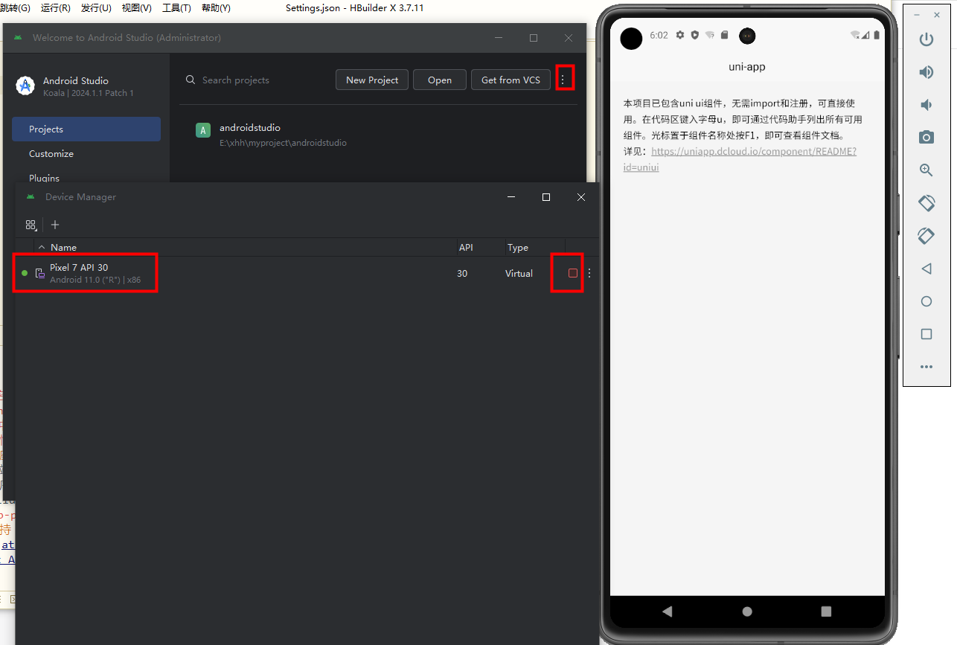Click Open button in Android Studio
Image resolution: width=957 pixels, height=645 pixels.
(440, 80)
